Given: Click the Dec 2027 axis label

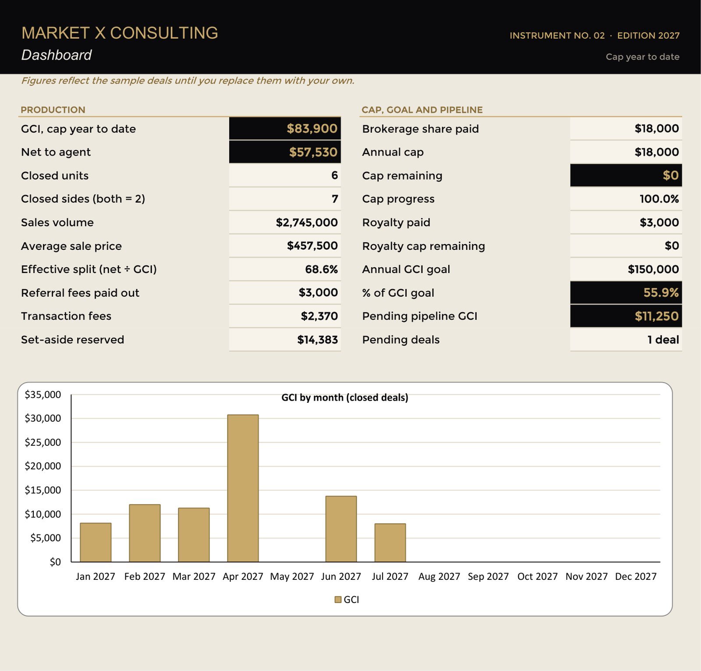Looking at the screenshot, I should click(x=636, y=576).
